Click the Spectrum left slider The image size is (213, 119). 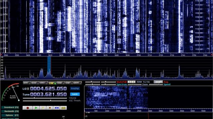[x=93, y=84]
